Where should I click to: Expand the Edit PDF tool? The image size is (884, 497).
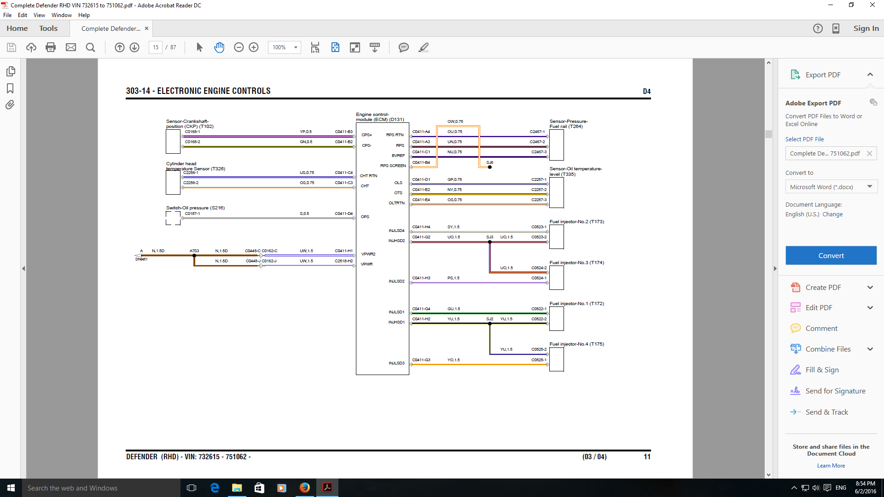click(870, 308)
